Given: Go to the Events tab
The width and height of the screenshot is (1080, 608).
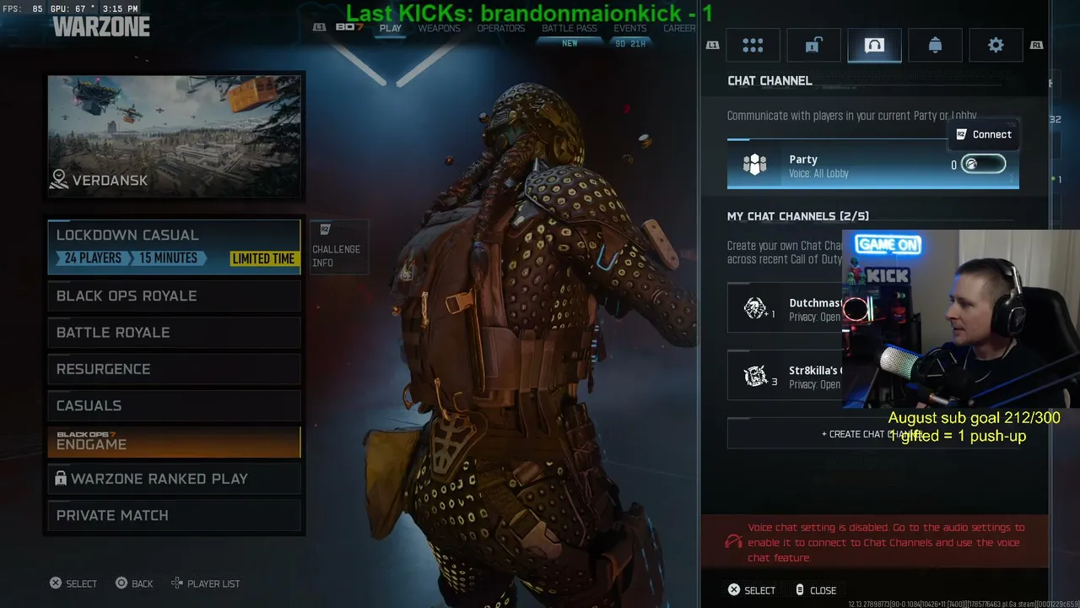Looking at the screenshot, I should (x=630, y=28).
